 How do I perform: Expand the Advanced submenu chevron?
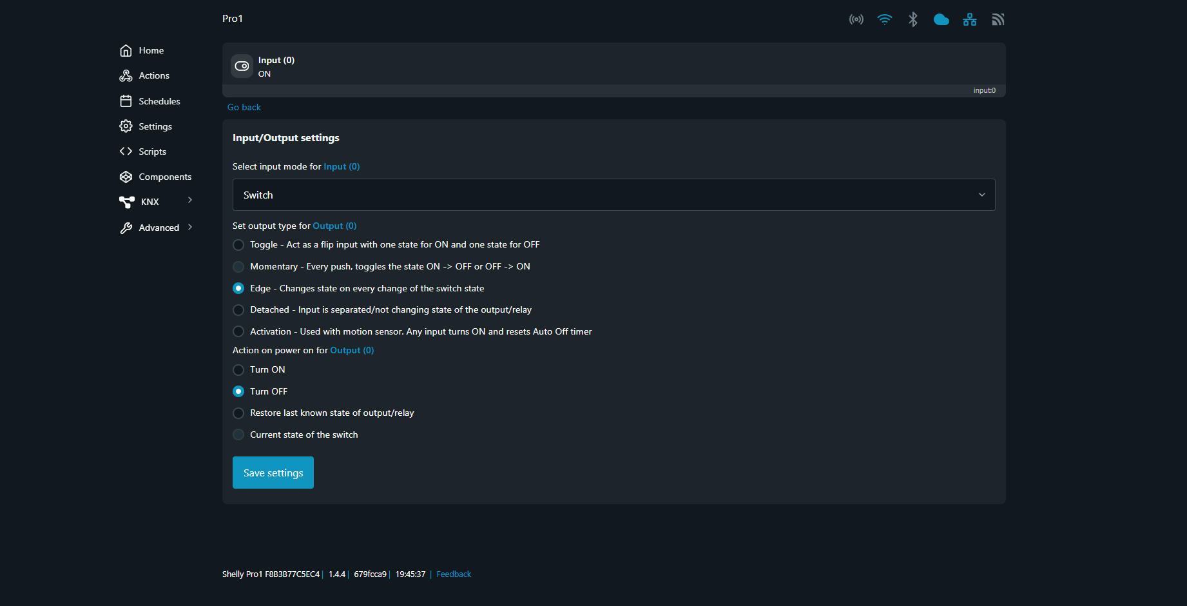pyautogui.click(x=190, y=227)
